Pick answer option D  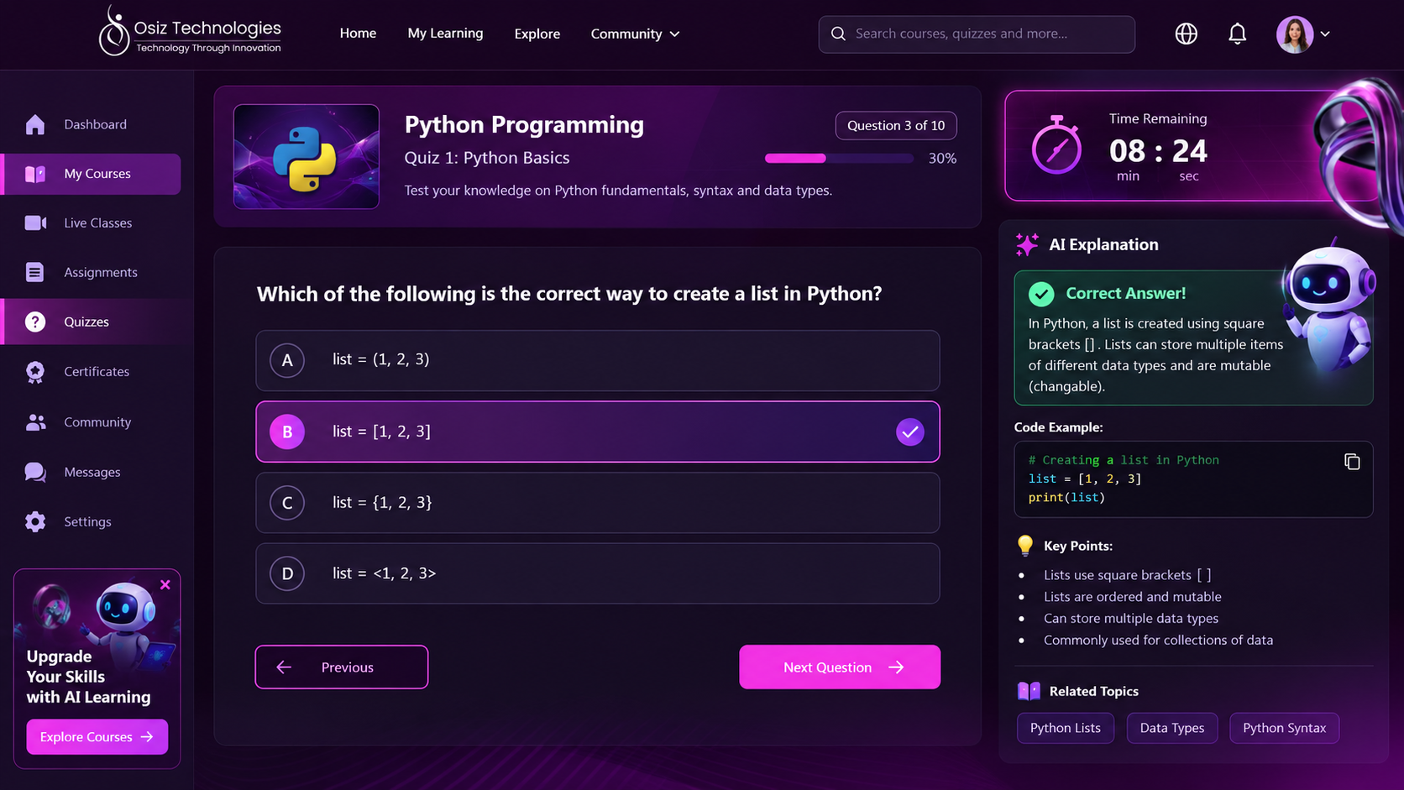pyautogui.click(x=597, y=573)
